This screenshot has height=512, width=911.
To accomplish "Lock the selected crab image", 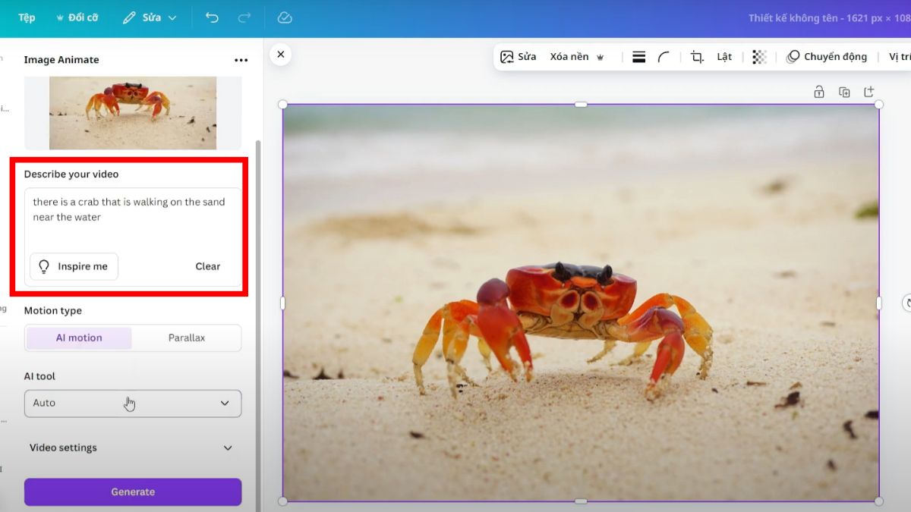I will 819,91.
